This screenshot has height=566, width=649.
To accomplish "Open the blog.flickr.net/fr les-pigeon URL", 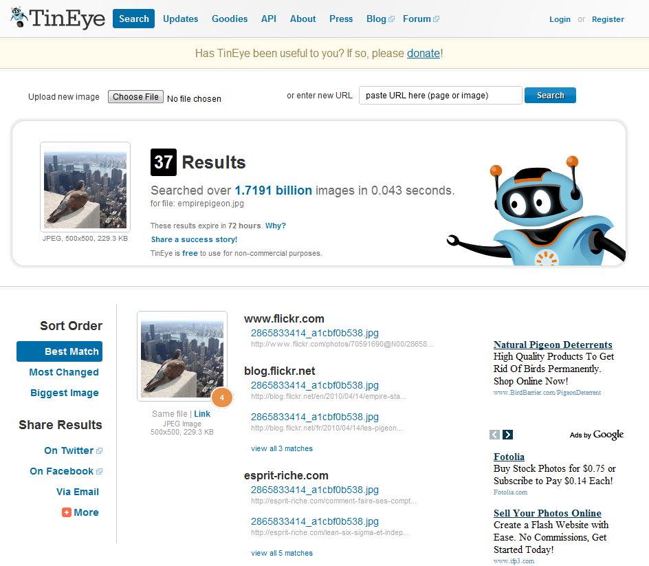I will [x=327, y=428].
